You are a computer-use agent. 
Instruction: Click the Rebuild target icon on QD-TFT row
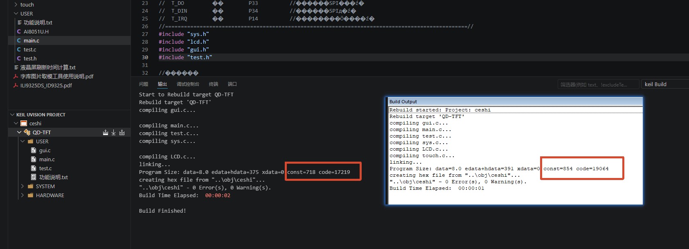[122, 132]
